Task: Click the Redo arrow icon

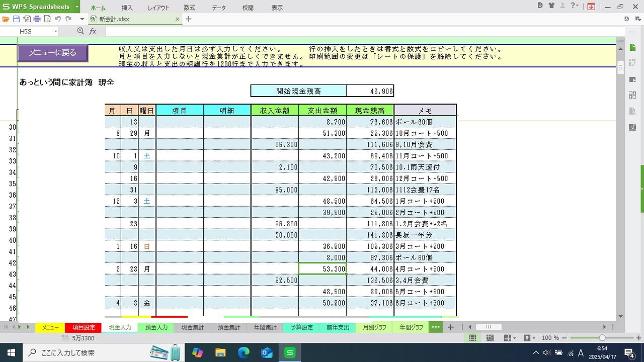Action: tap(68, 19)
